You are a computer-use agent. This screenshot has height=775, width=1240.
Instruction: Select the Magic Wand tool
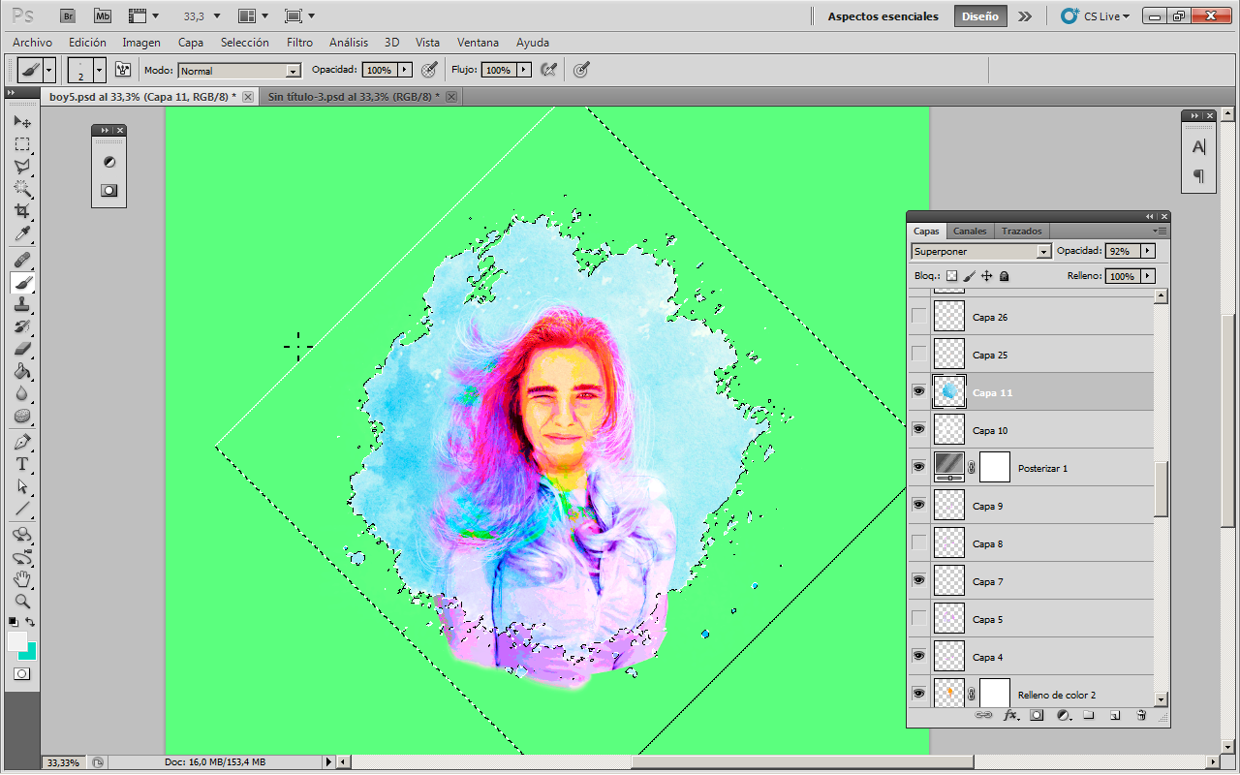(21, 189)
